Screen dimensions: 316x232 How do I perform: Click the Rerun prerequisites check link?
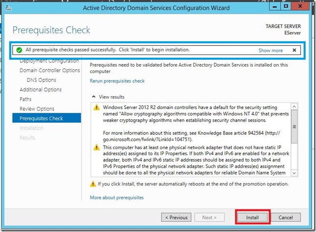pos(117,81)
